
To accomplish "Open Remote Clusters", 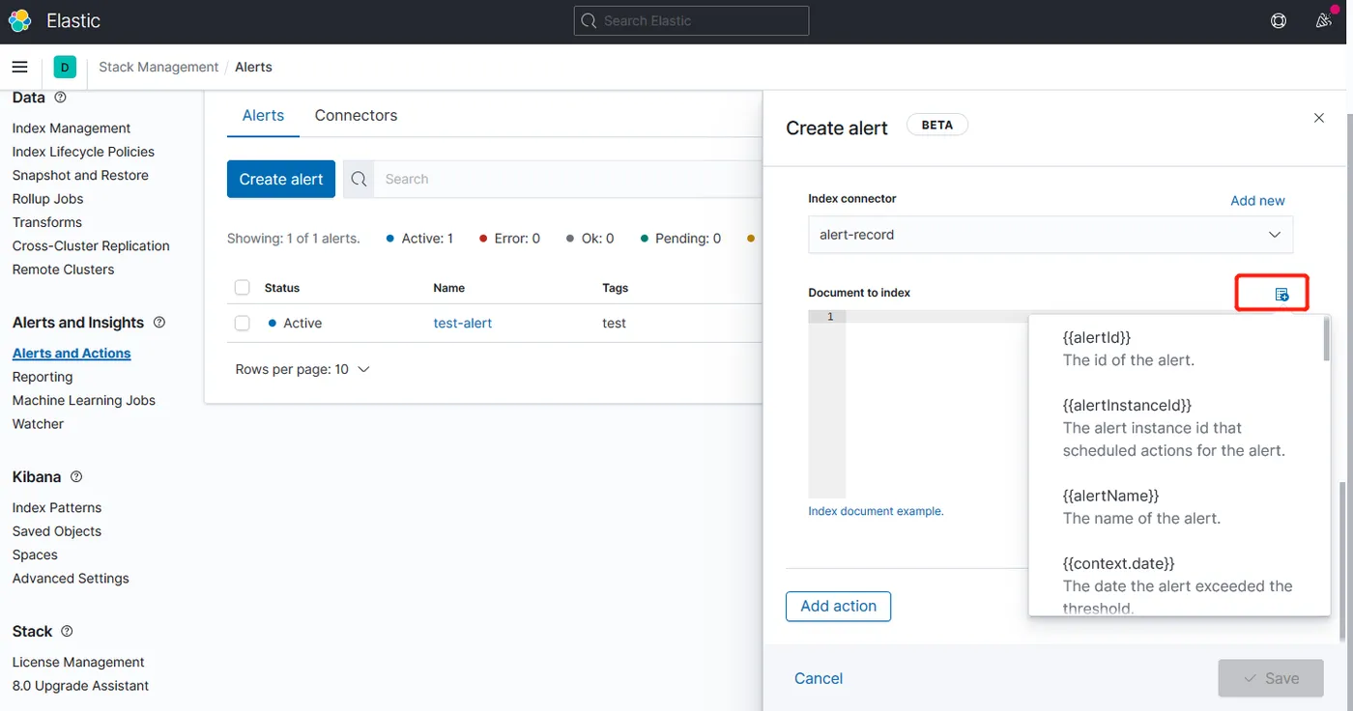I will (x=63, y=270).
